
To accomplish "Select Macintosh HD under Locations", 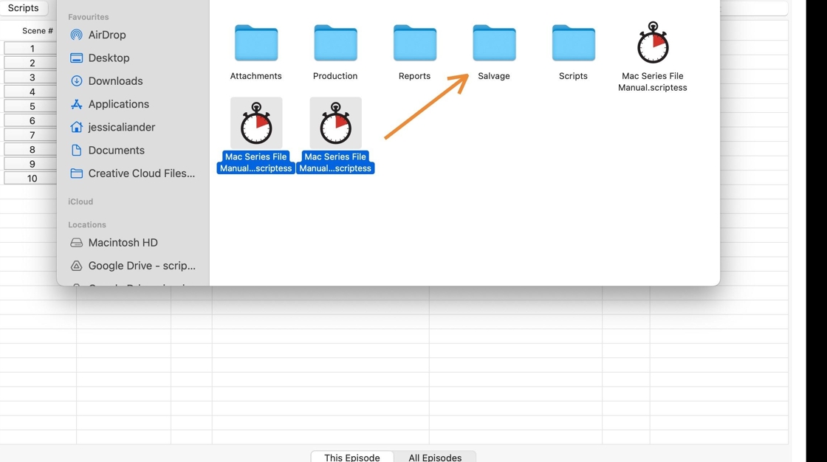I will click(123, 243).
